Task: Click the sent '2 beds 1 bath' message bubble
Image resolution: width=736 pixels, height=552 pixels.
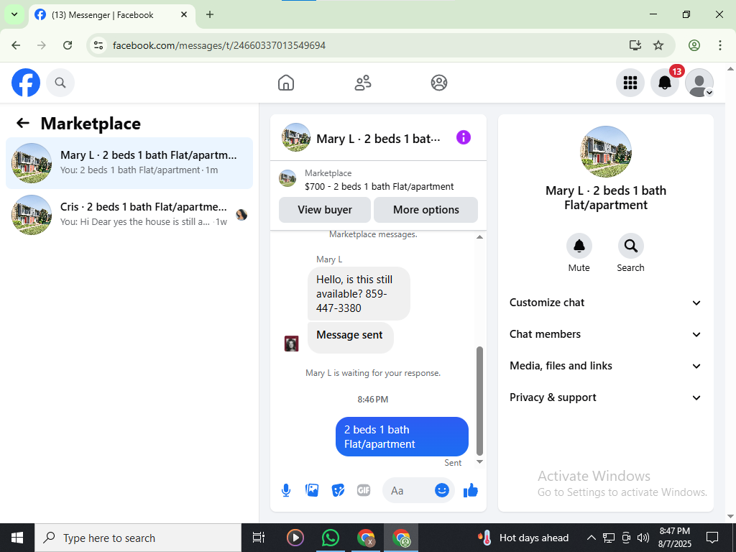Action: click(402, 436)
